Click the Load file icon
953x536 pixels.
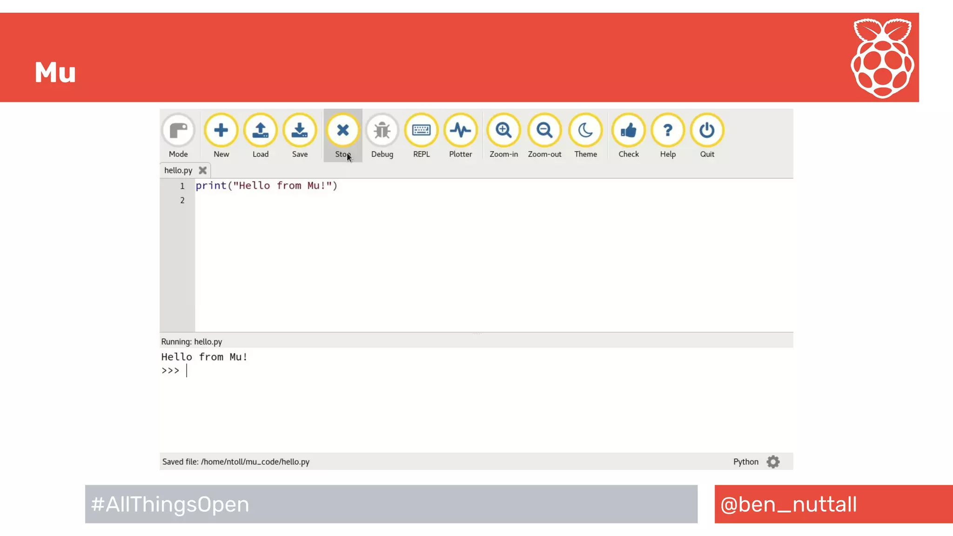click(x=260, y=131)
